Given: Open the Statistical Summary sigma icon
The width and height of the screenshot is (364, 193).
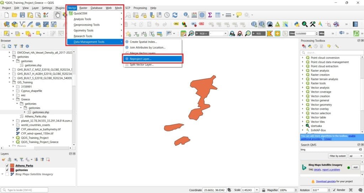Looking at the screenshot, I should point(210,15).
